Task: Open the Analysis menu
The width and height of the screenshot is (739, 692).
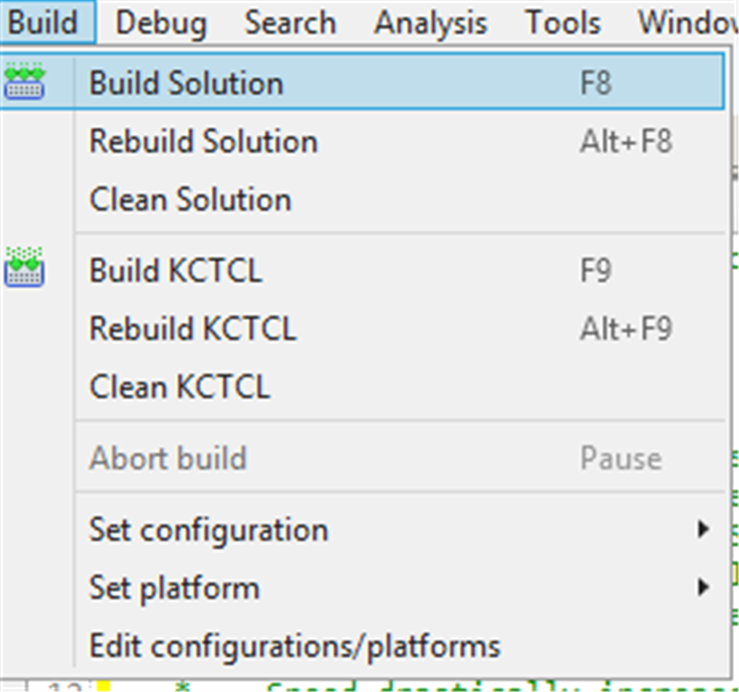Action: [430, 23]
